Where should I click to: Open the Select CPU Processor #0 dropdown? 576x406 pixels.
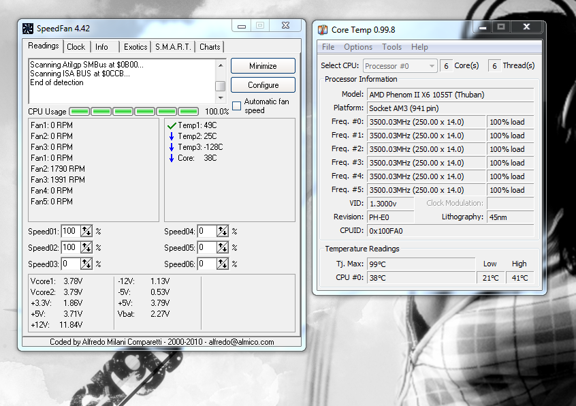pos(400,66)
